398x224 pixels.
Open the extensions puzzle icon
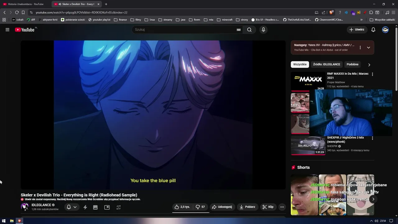pyautogui.click(x=371, y=12)
